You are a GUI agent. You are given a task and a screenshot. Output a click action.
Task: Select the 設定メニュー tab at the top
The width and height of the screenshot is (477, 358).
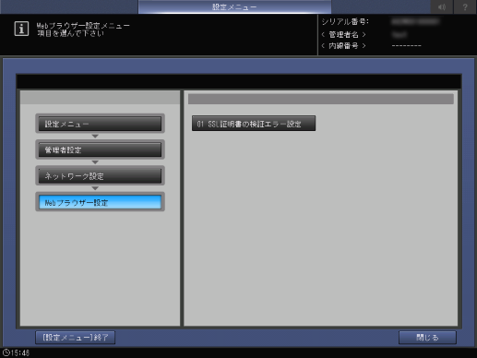[234, 6]
